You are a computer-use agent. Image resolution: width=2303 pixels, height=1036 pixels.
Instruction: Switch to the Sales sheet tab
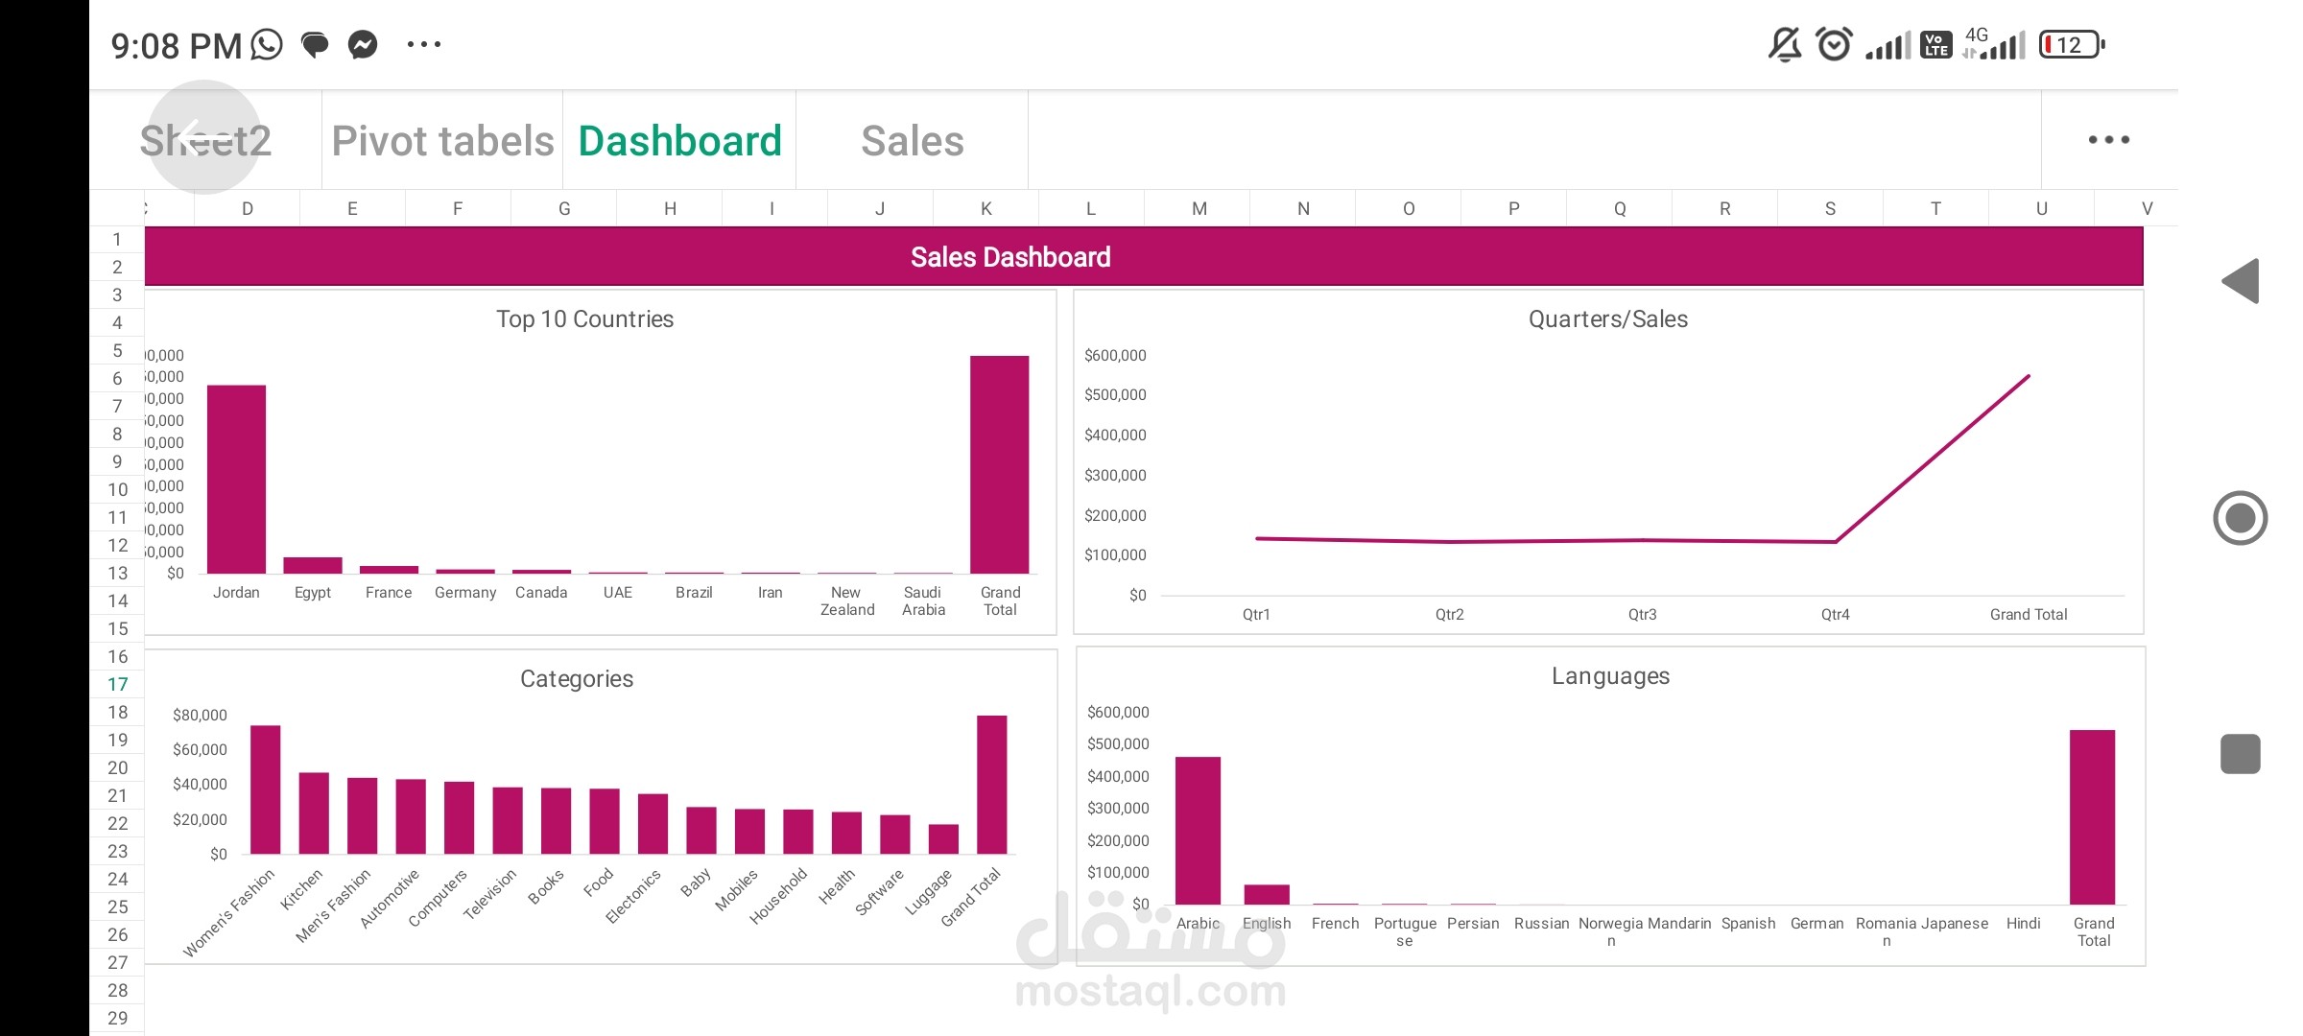tap(912, 141)
